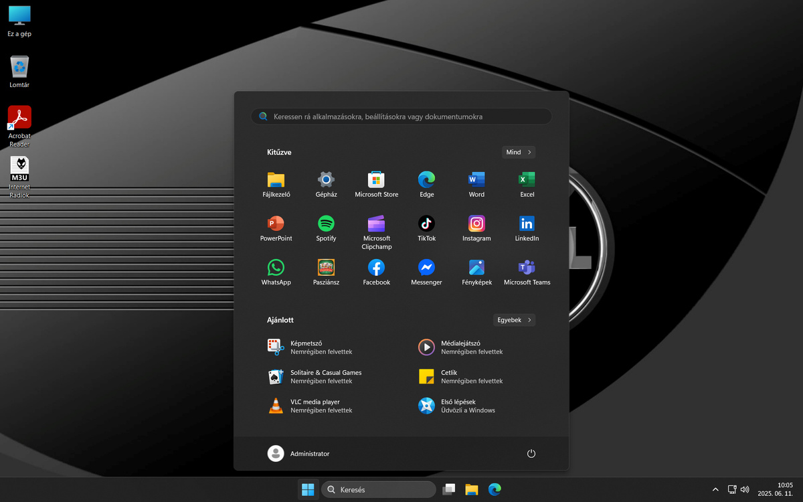Open WhatsApp app

tap(276, 272)
